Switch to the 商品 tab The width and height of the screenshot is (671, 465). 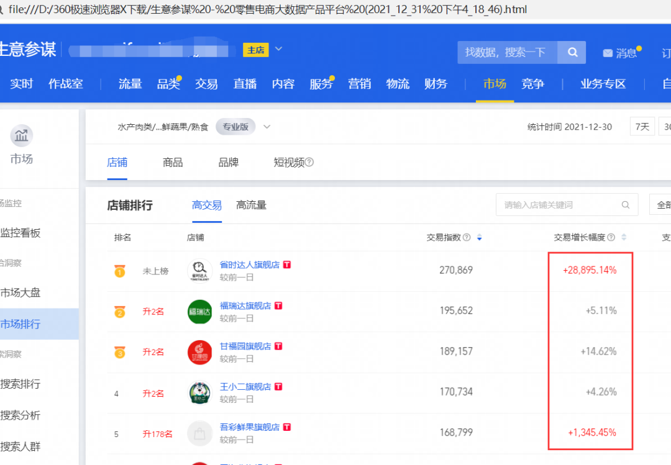coord(173,163)
